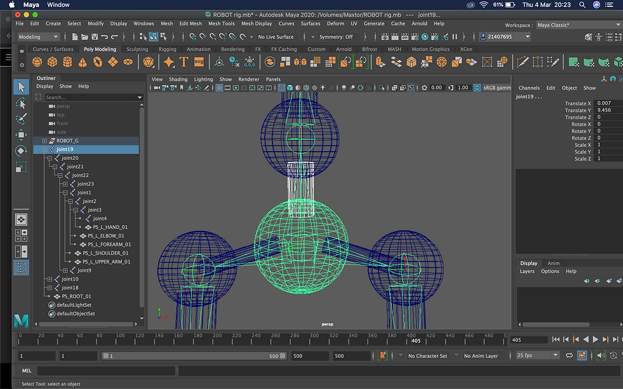Toggle the Outliner panel button in toolbox

click(21, 268)
